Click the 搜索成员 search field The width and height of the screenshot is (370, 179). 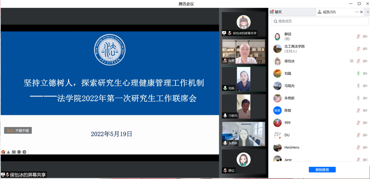[321, 21]
